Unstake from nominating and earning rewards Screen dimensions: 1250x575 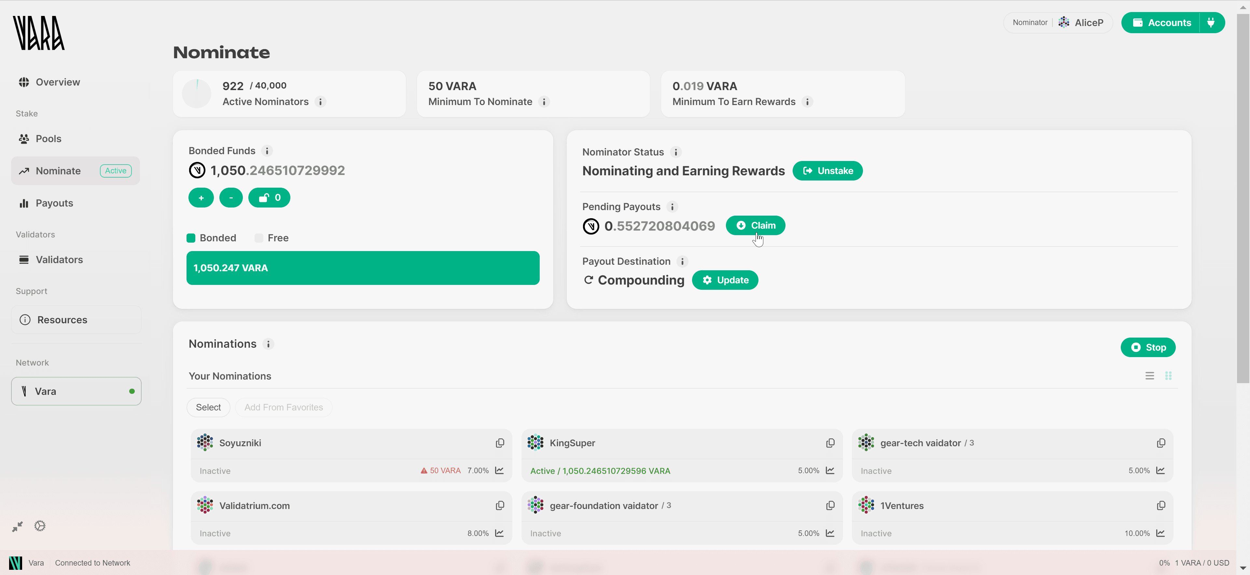pyautogui.click(x=827, y=171)
